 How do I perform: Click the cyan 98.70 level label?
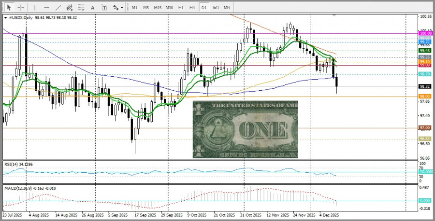425,74
